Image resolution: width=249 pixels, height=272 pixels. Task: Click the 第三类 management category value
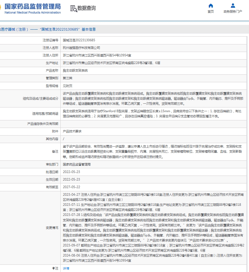[68, 78]
